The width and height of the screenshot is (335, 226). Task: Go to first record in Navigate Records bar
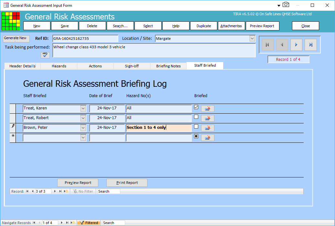34,223
